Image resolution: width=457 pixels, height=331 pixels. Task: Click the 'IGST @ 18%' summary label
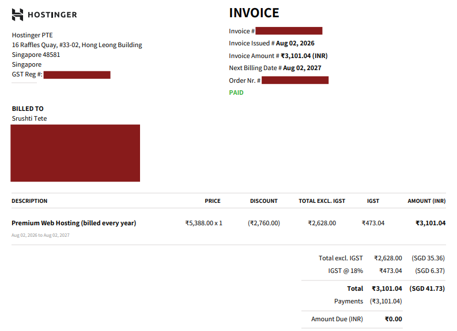tap(345, 271)
